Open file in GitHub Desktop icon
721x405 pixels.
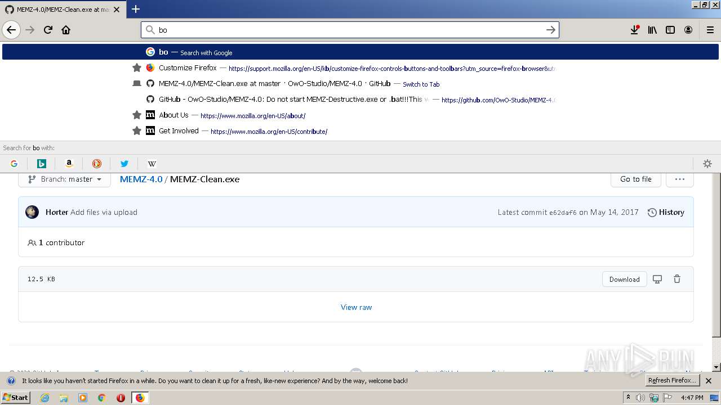coord(657,279)
